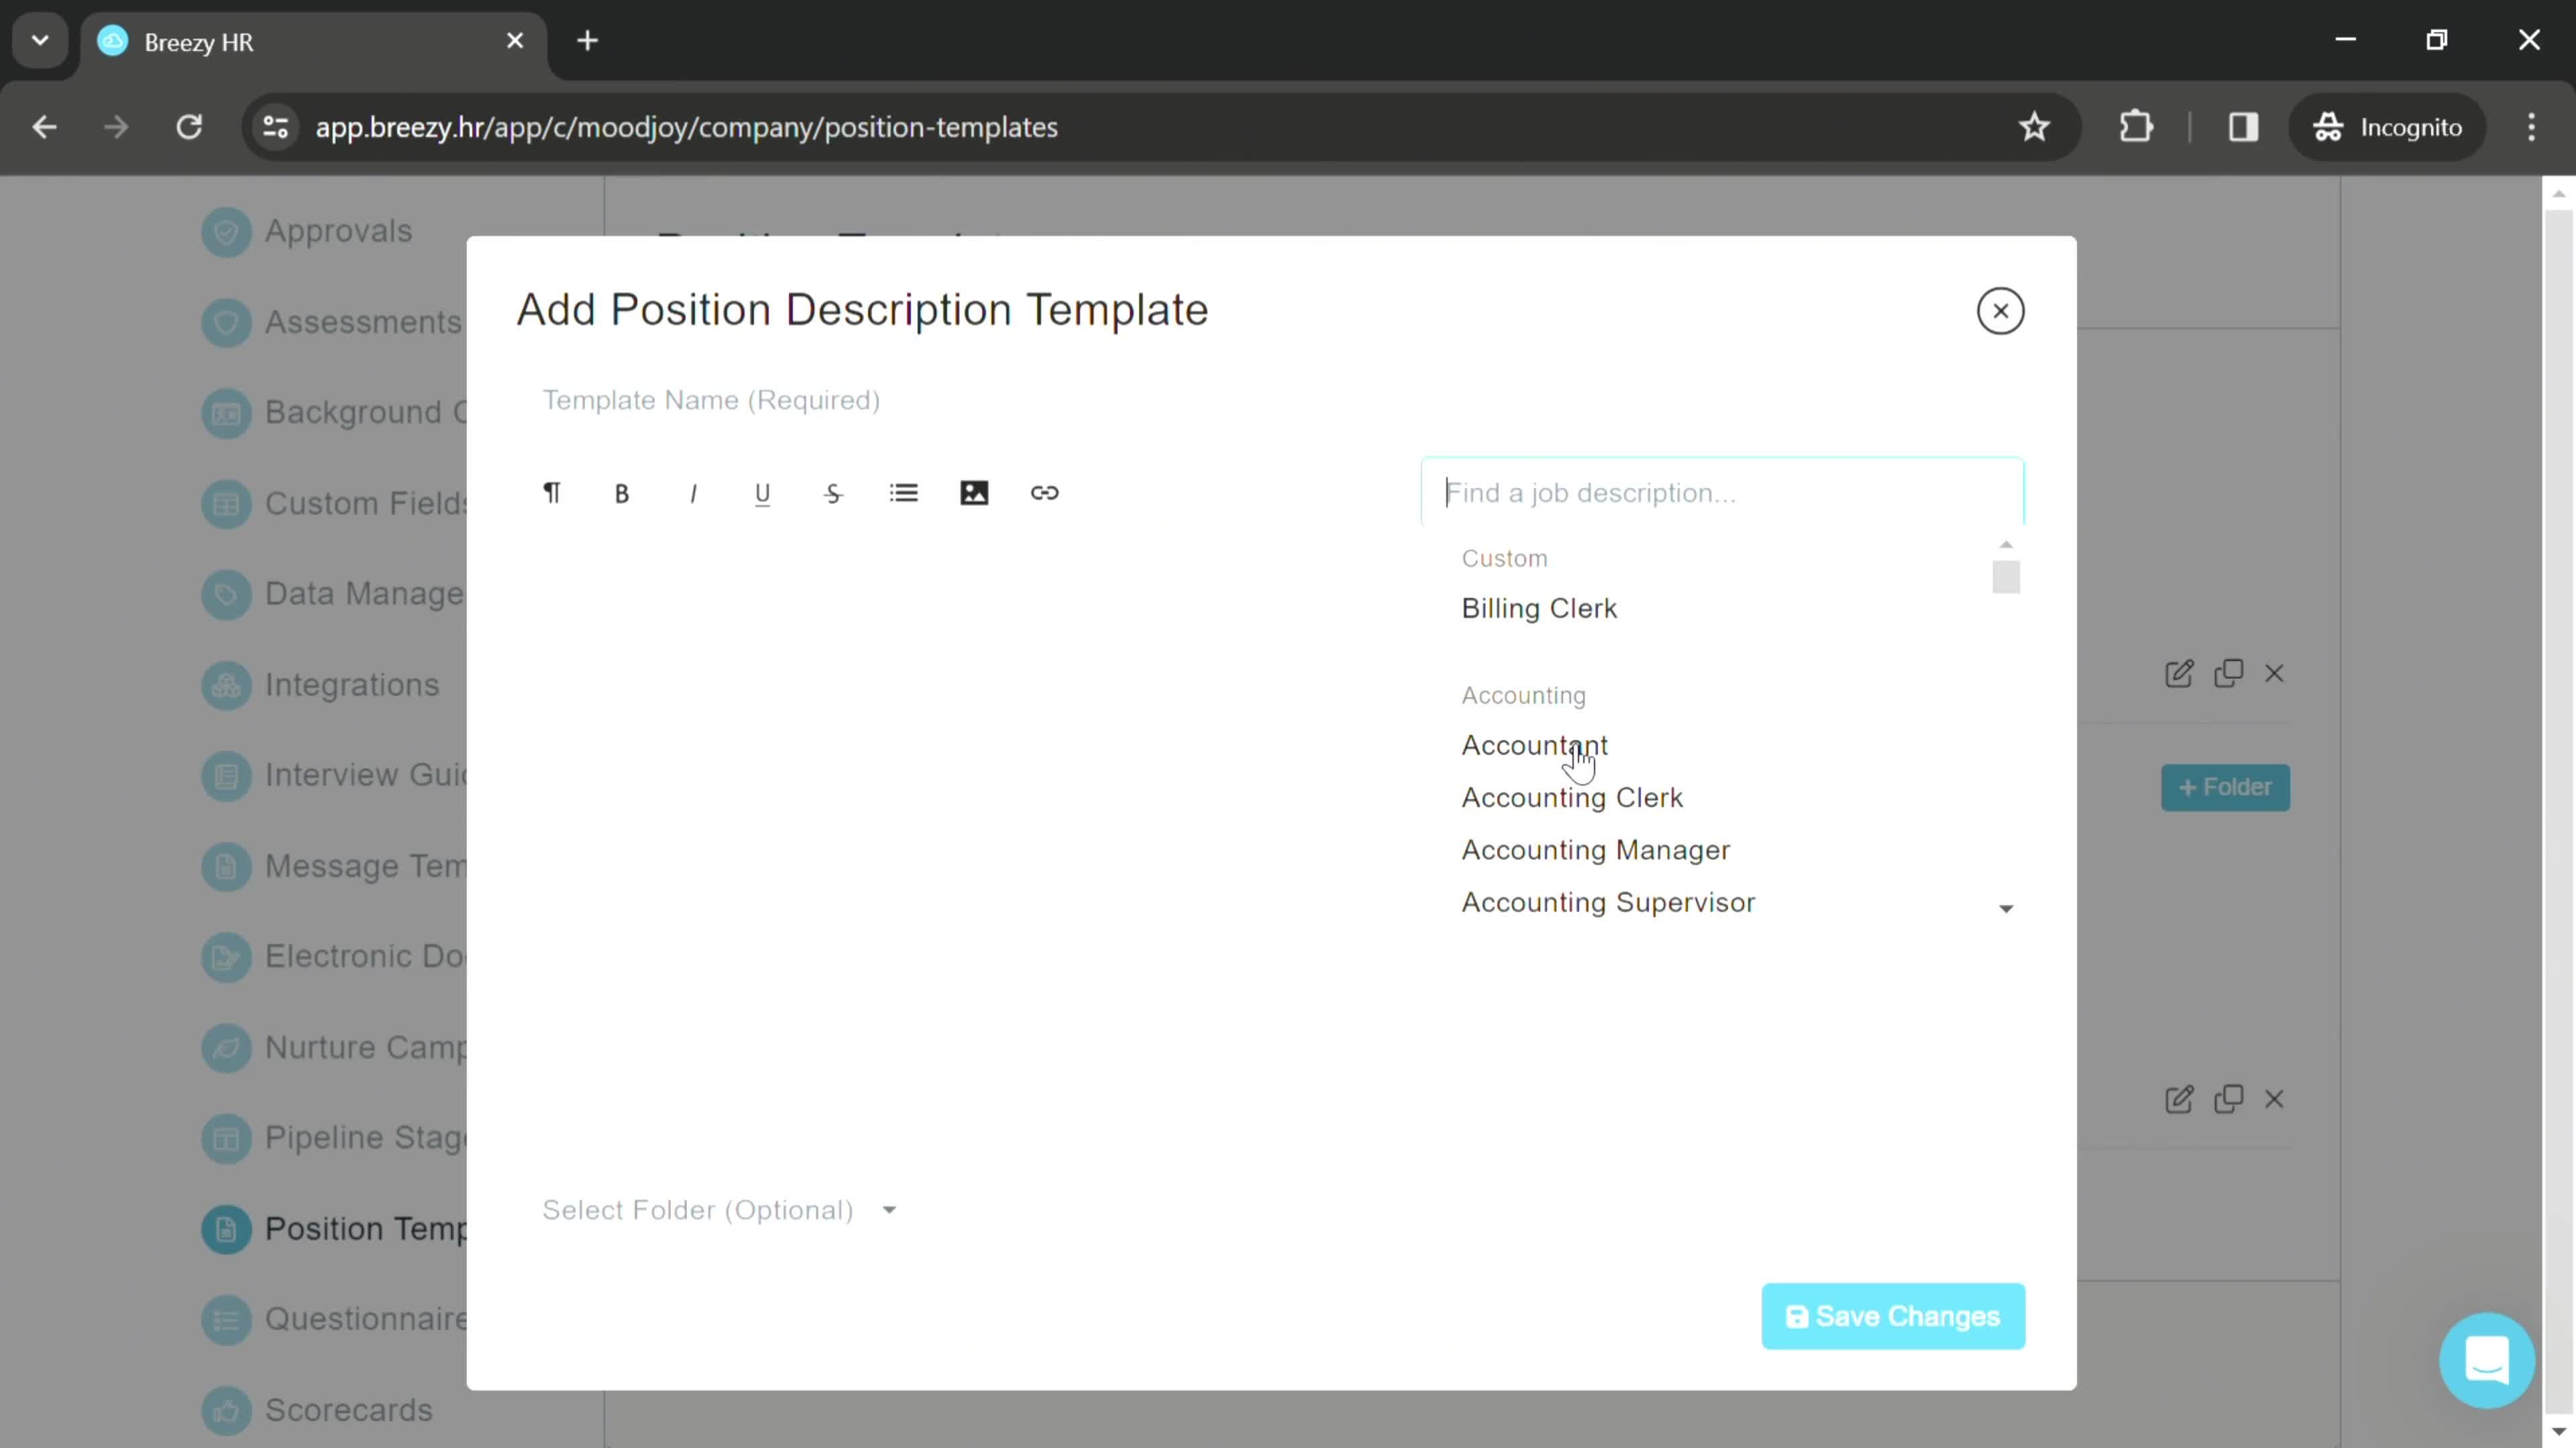
Task: Click Save Changes button
Action: tap(1891, 1315)
